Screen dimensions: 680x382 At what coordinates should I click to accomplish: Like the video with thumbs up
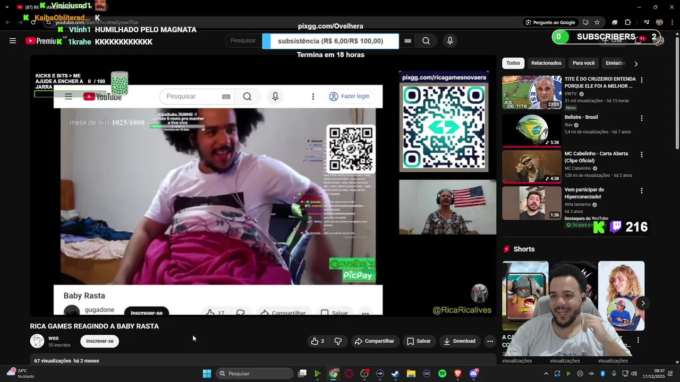click(x=318, y=341)
